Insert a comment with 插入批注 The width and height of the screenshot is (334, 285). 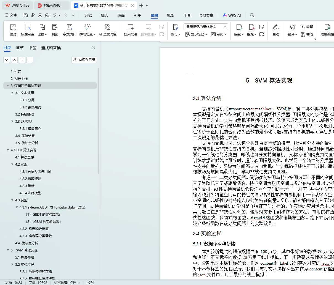(131, 30)
